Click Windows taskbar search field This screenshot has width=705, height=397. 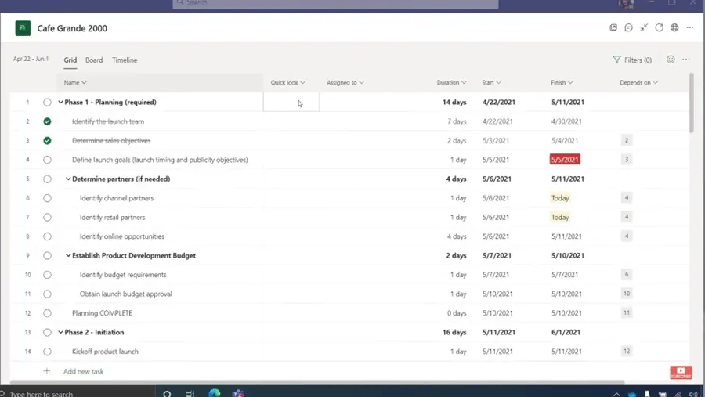(x=77, y=393)
